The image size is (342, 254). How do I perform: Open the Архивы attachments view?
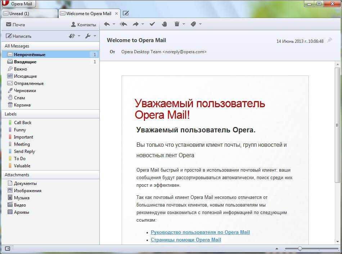click(x=50, y=212)
